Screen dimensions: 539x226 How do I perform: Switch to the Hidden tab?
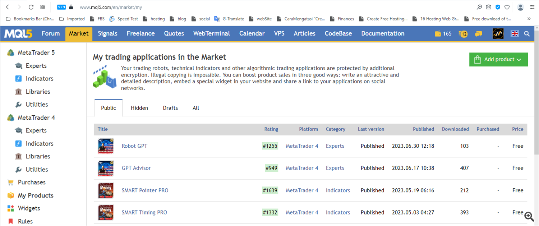(x=139, y=108)
